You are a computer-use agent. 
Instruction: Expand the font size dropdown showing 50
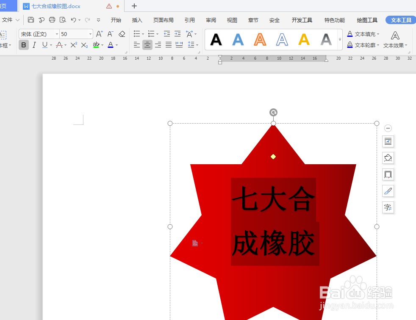coord(90,34)
